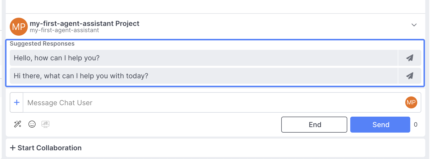The image size is (430, 159).
Task: Click the "my-first-agent-assistant Project" title
Action: coord(84,23)
